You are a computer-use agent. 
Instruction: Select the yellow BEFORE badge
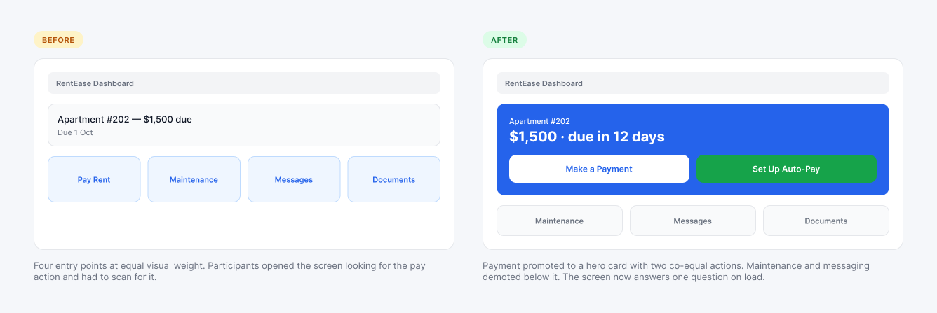(58, 40)
